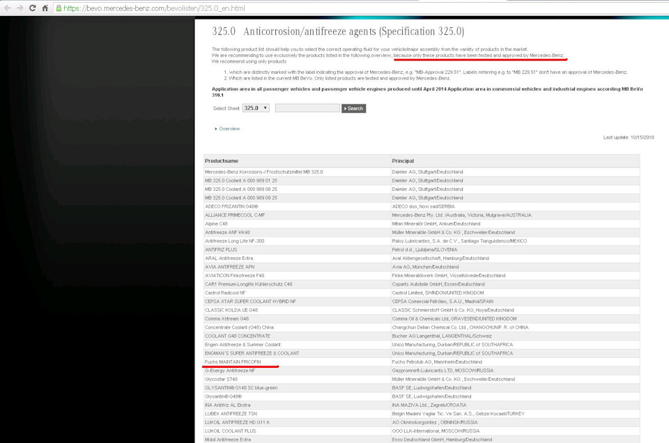Select CAR1 Premium-Longlife Kühlerschutz C48 product
The width and height of the screenshot is (669, 443).
[x=248, y=284]
